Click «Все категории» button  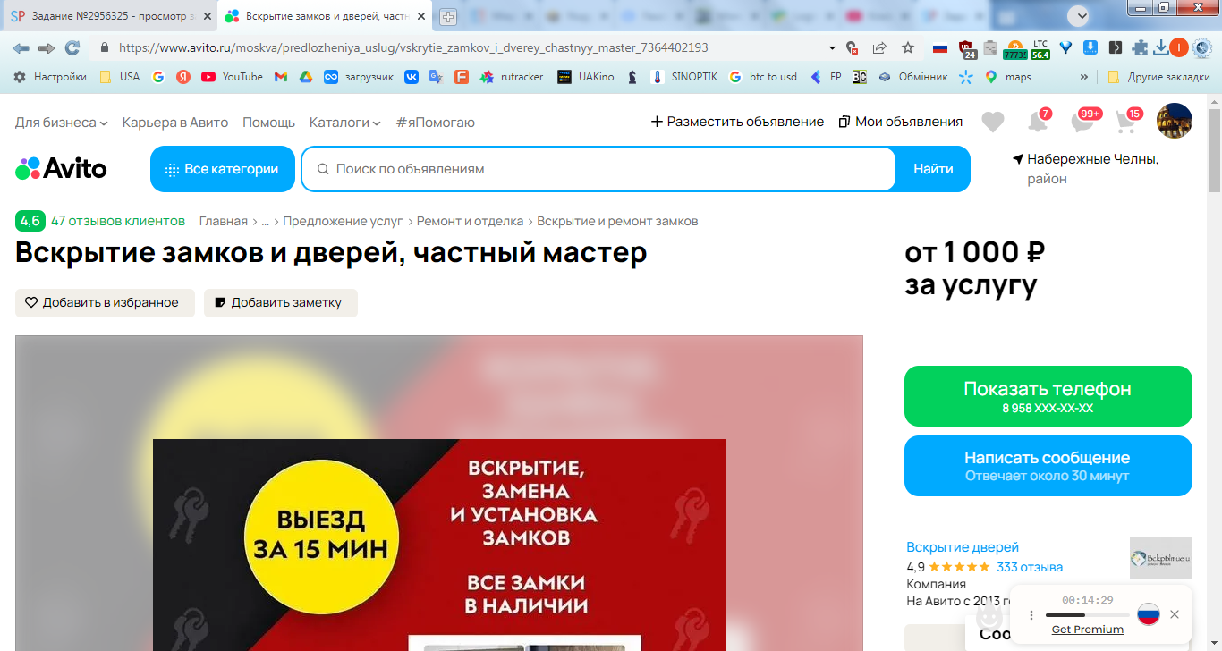coord(223,169)
